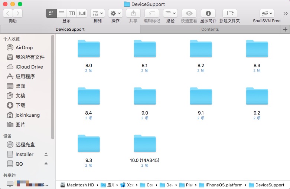Select the 8.3 folder
This screenshot has height=189, width=290.
[x=257, y=49]
